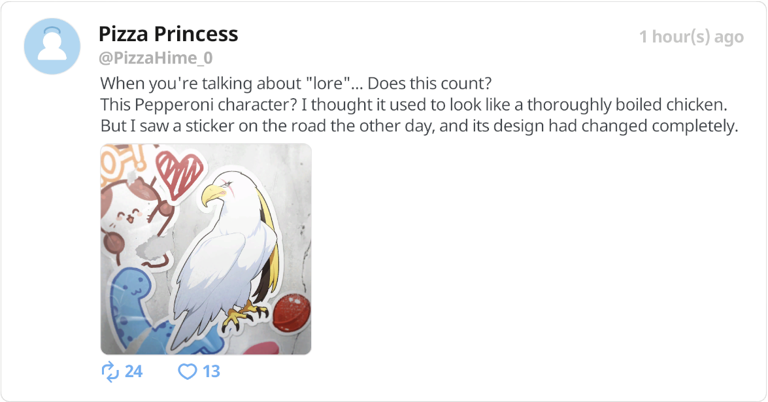Click the line mentioning Pepperoni character

coord(414,105)
